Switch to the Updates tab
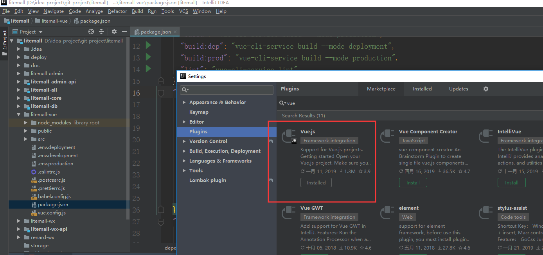This screenshot has width=543, height=255. click(x=458, y=89)
